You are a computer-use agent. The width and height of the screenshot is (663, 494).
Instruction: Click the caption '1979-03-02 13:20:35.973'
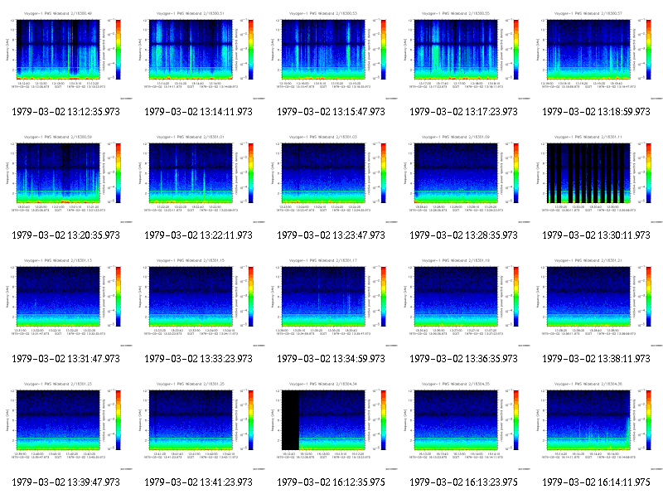click(66, 235)
